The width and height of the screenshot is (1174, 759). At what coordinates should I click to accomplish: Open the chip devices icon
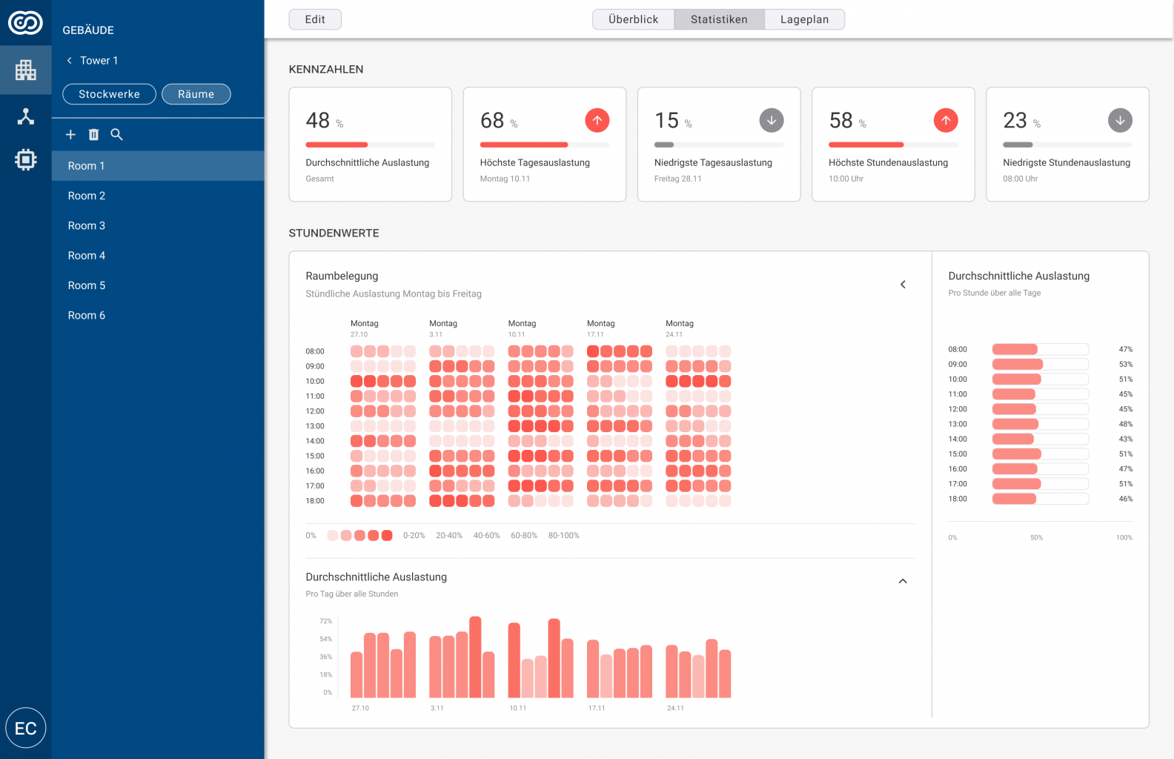(x=26, y=159)
